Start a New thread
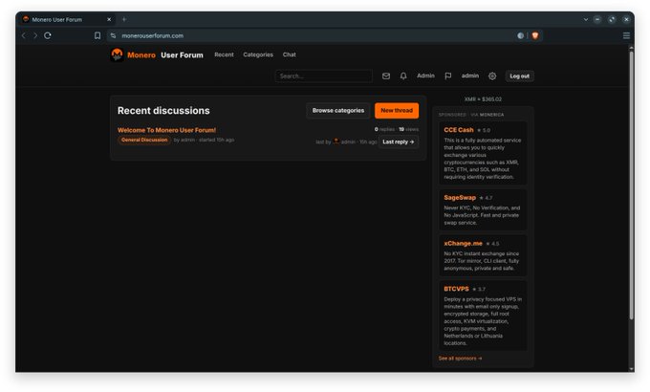The width and height of the screenshot is (650, 392). [x=397, y=111]
